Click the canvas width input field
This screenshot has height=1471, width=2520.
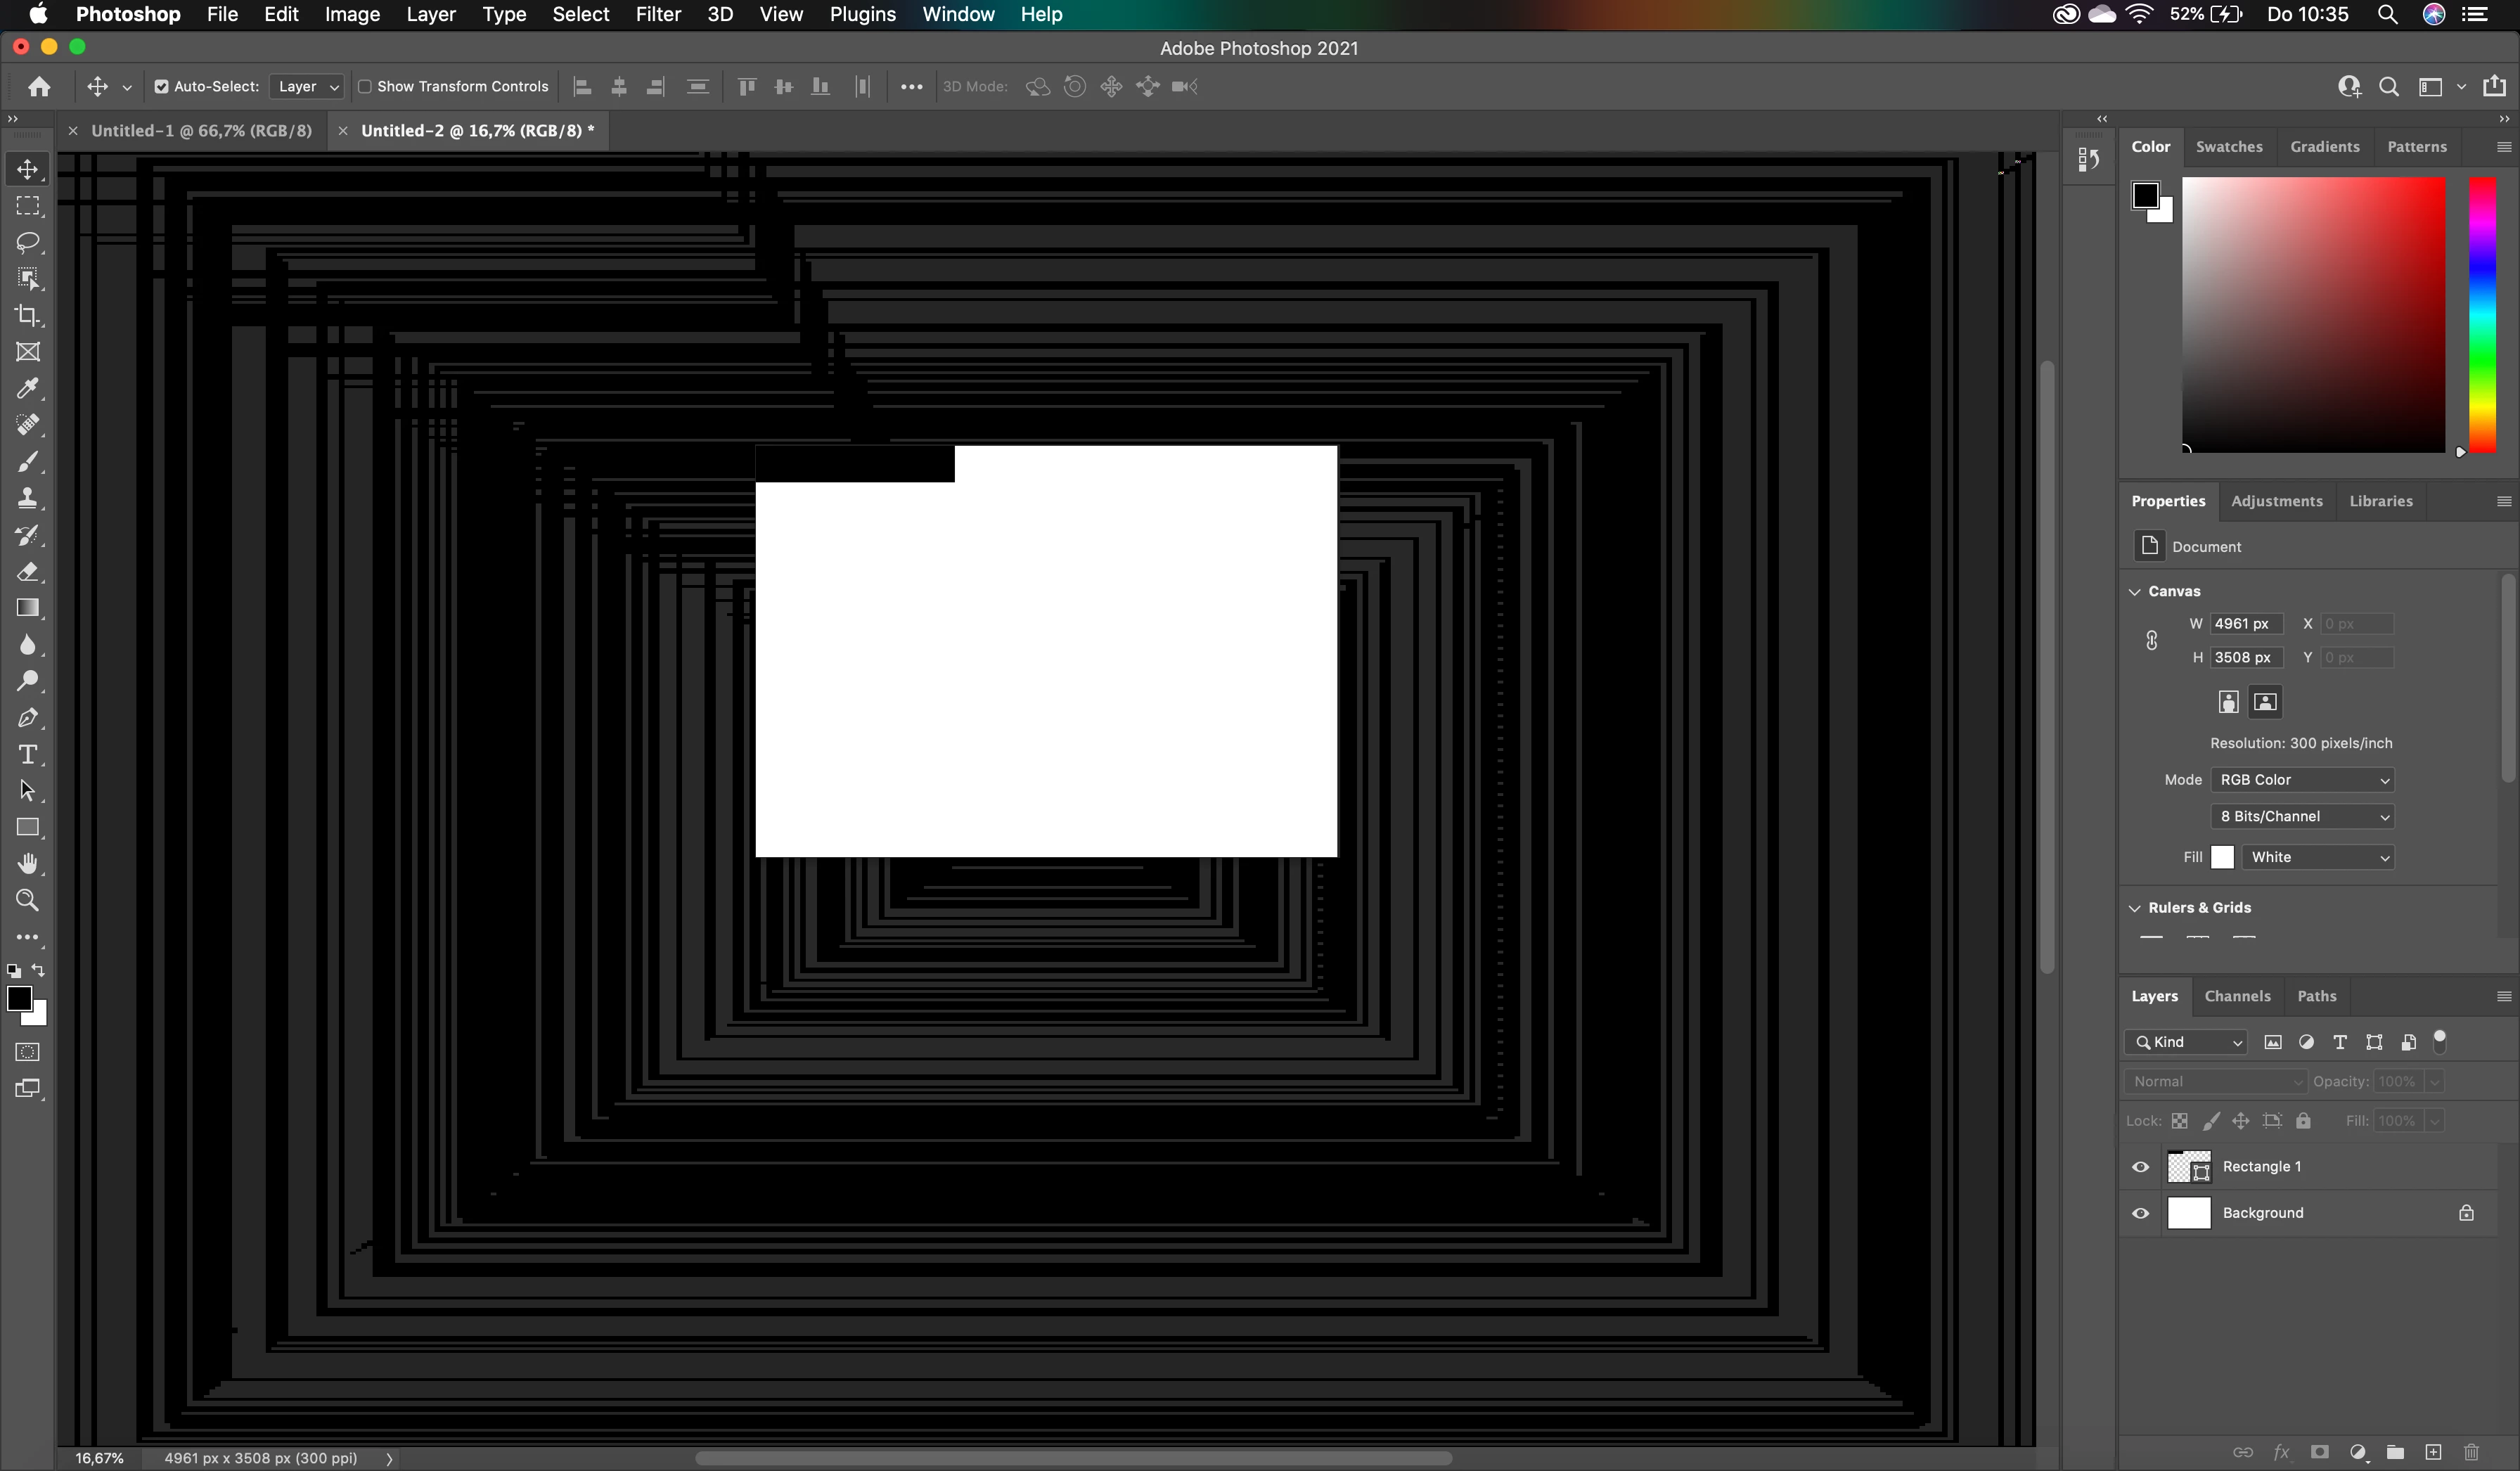(x=2245, y=624)
